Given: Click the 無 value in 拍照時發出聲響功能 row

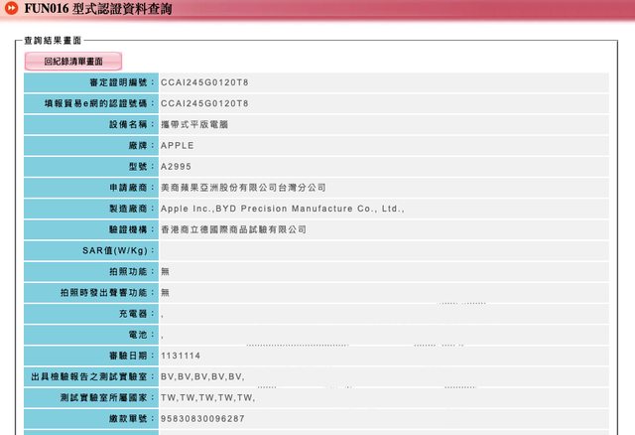Looking at the screenshot, I should tap(165, 292).
